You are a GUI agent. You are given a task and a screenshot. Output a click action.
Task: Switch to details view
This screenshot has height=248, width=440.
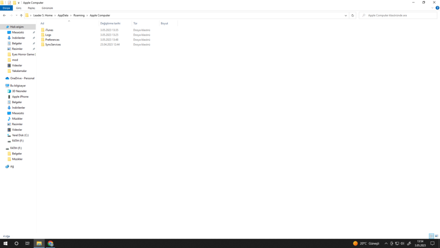(x=432, y=236)
